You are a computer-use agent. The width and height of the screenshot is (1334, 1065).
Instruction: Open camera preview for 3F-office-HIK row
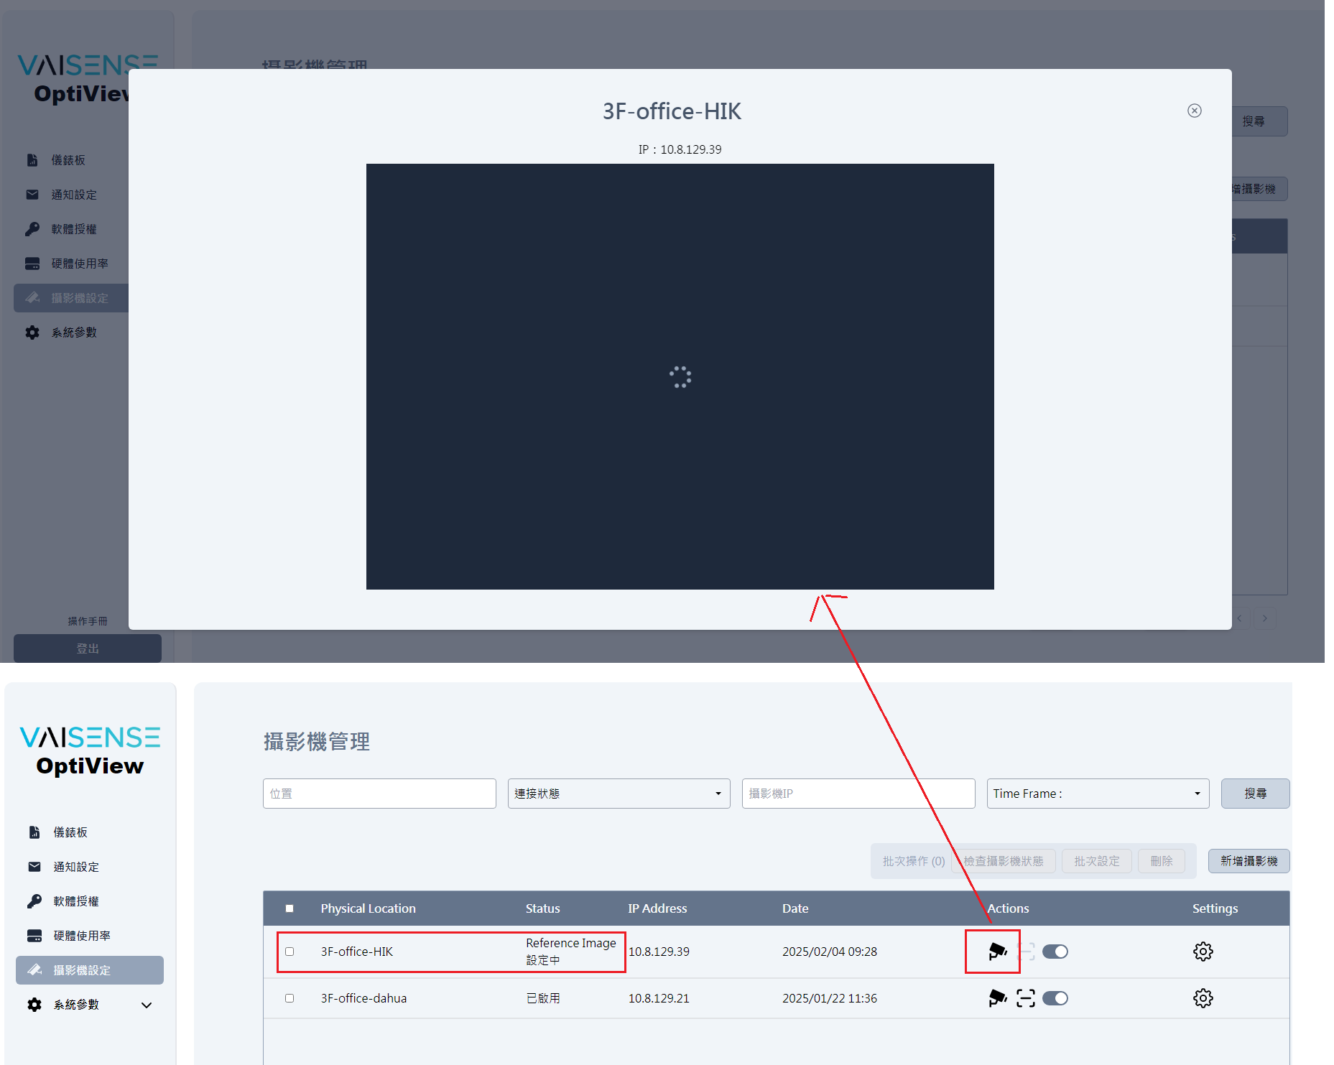point(997,952)
